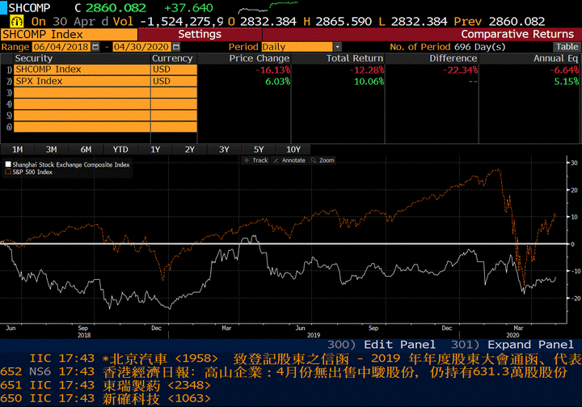Select the 5Y range tab
The height and width of the screenshot is (407, 582).
(259, 150)
